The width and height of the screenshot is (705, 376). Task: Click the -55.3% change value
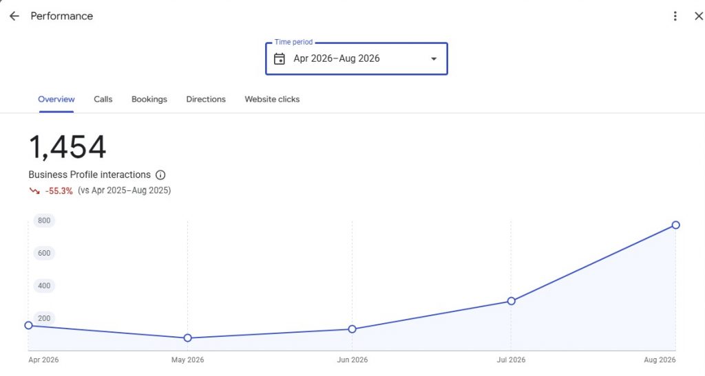pos(59,190)
